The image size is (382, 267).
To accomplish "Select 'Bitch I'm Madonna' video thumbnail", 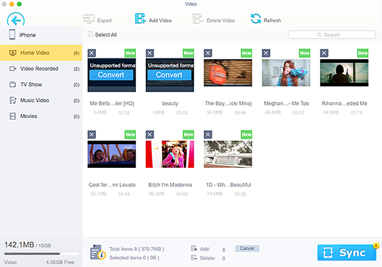I will pyautogui.click(x=170, y=154).
